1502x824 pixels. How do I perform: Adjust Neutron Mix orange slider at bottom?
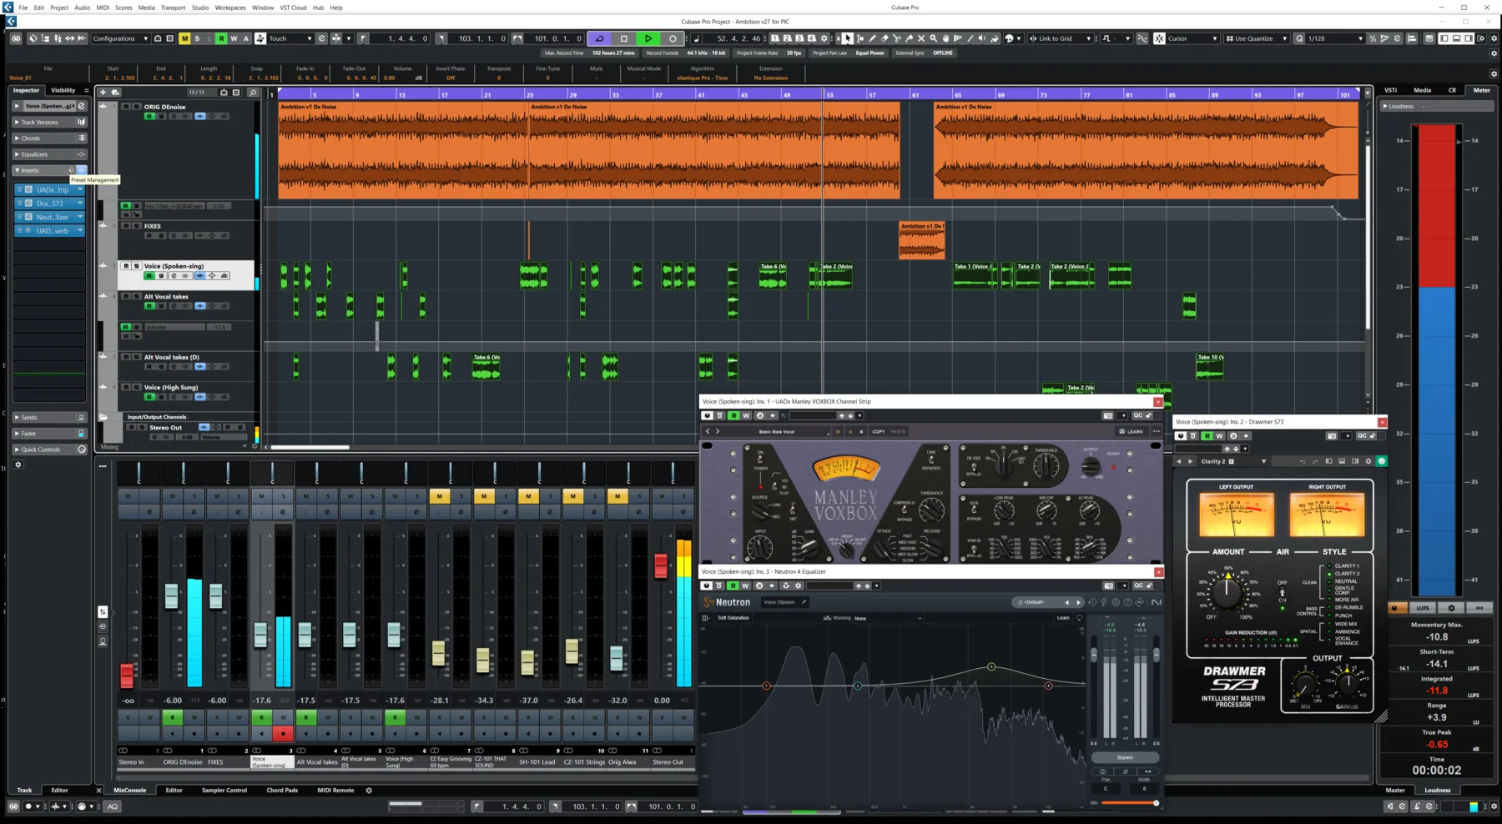(1129, 803)
